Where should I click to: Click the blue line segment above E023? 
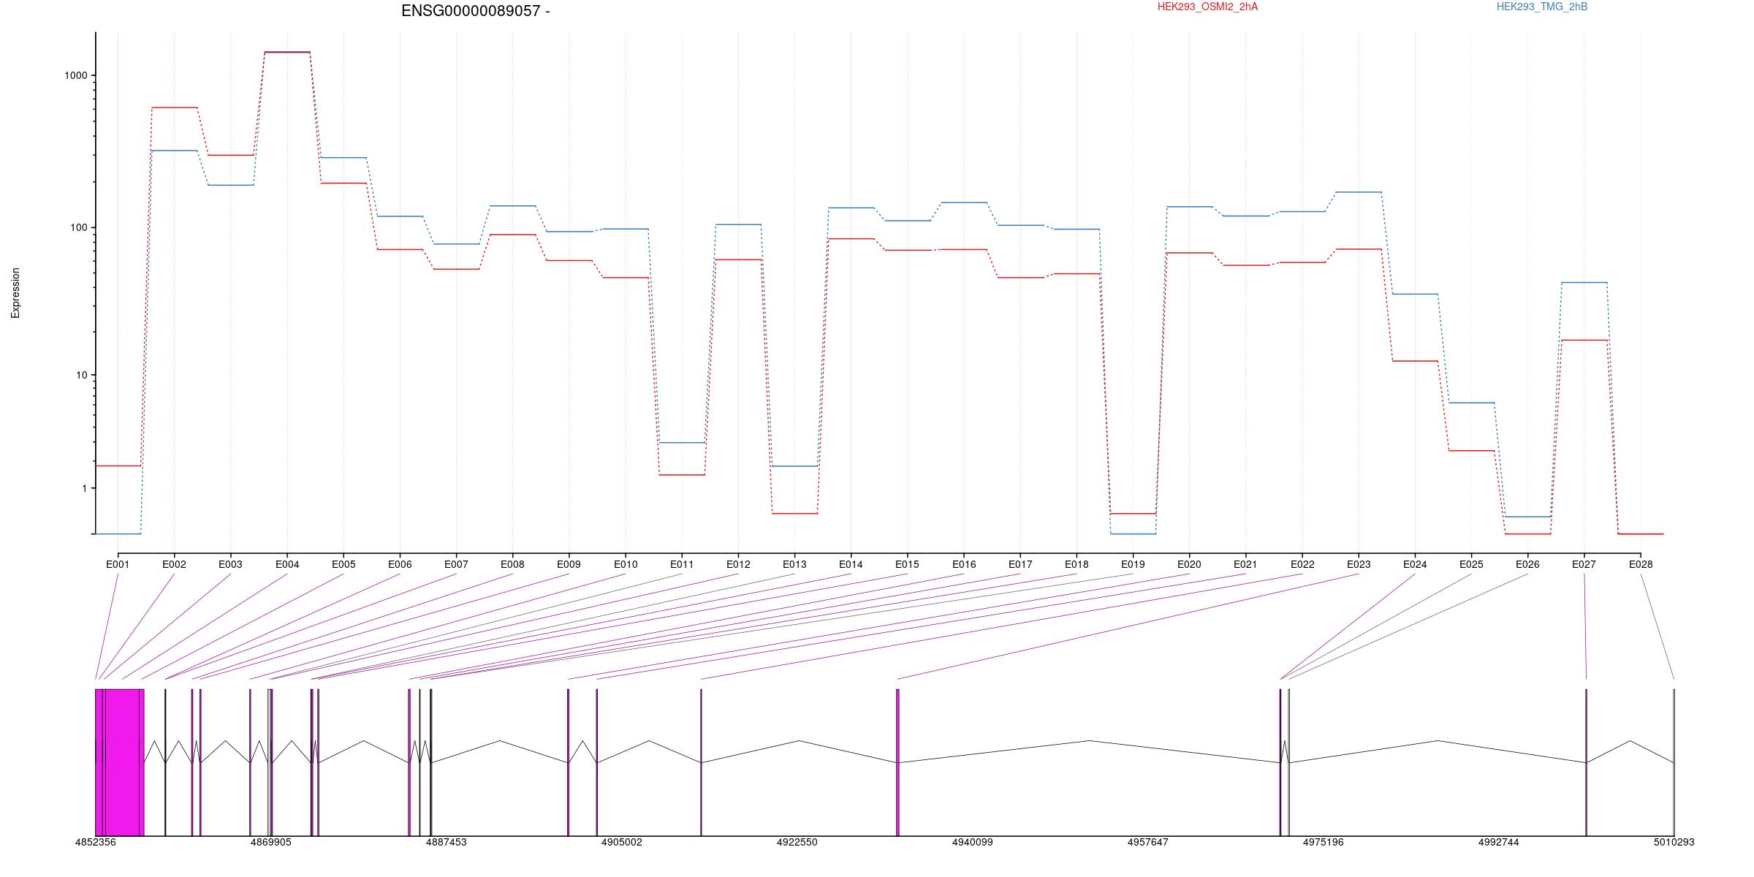point(1359,192)
